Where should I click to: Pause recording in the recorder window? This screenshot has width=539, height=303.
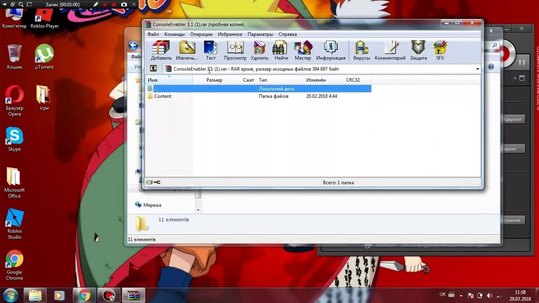522,62
